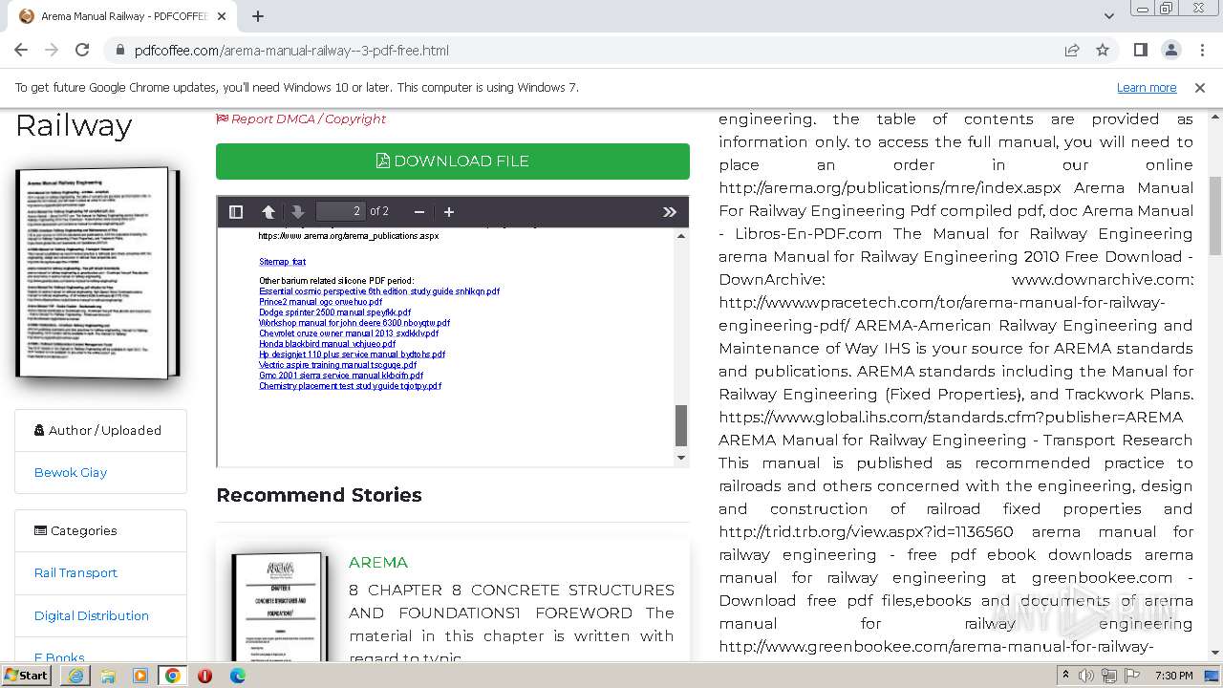Open Dodge sprinter 2500 manual link
The width and height of the screenshot is (1223, 688).
coord(334,312)
